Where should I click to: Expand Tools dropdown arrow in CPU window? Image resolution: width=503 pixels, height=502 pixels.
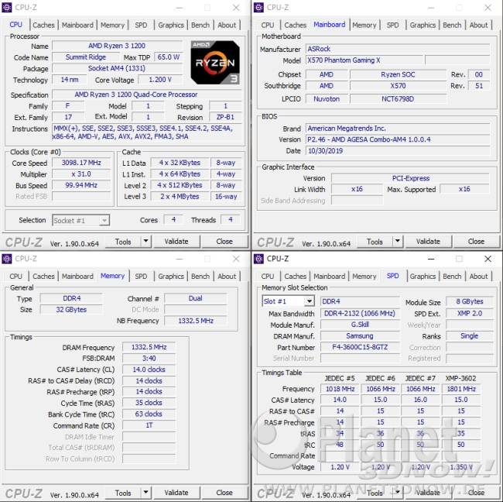click(146, 241)
